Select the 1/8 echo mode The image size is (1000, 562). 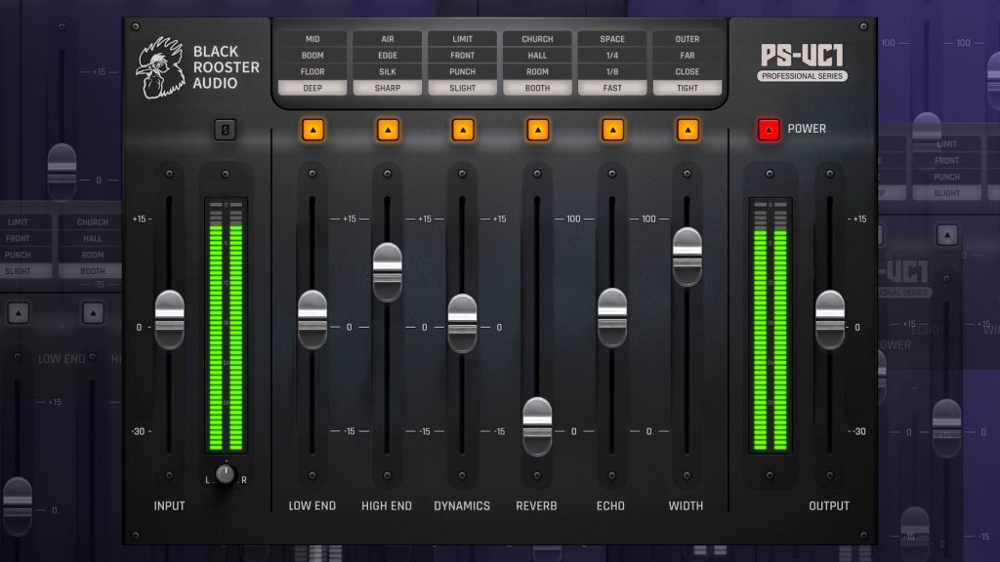click(x=612, y=72)
